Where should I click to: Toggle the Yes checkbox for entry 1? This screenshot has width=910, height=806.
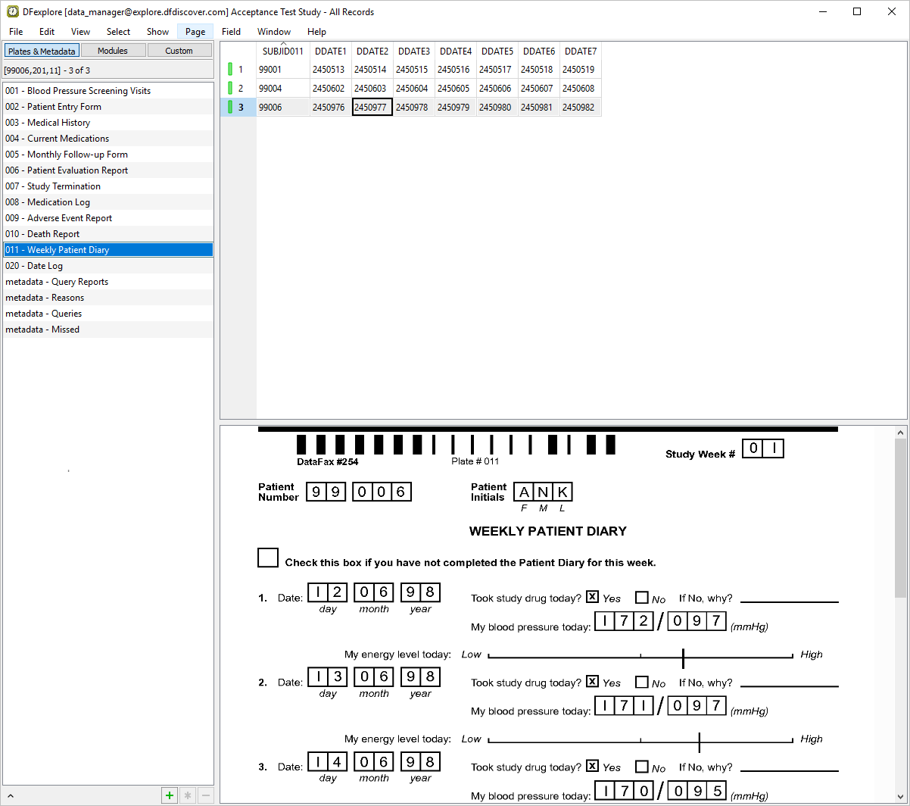click(593, 598)
